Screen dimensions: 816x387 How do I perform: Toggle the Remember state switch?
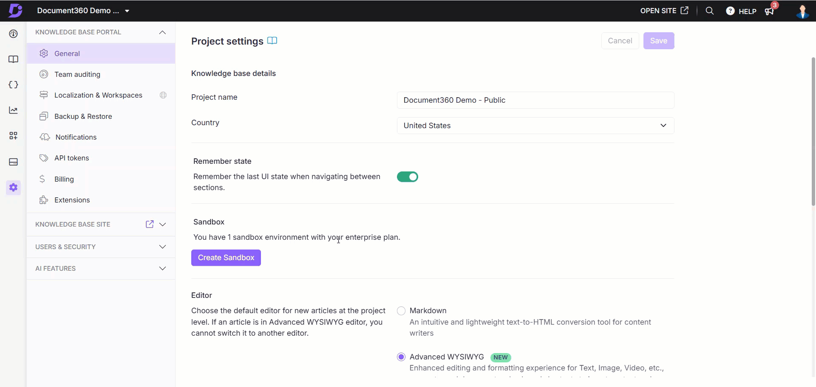pos(408,177)
